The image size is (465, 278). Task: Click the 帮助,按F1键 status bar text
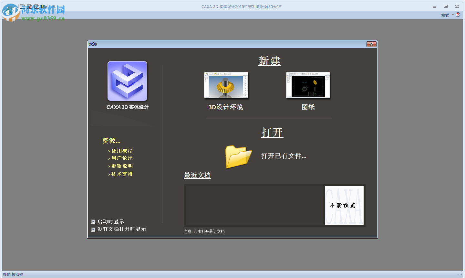click(x=13, y=274)
